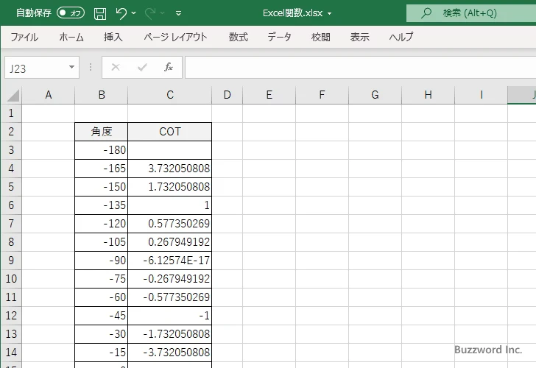Switch to the 表示 ribbon tab
536x368 pixels.
coord(359,37)
